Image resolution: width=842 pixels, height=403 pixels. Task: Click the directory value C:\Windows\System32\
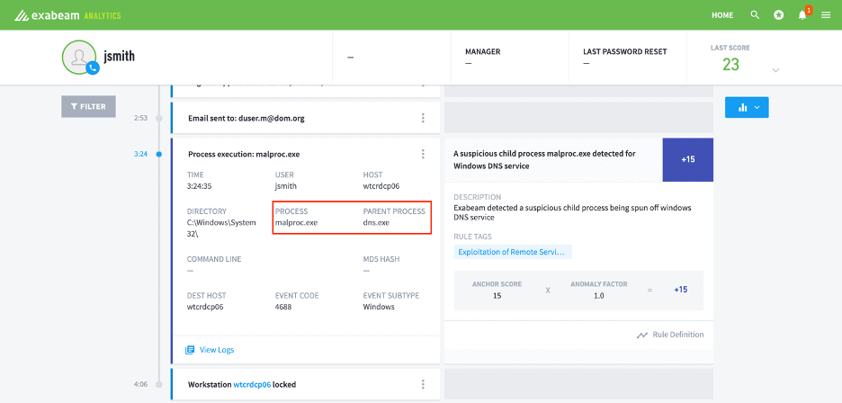[221, 228]
